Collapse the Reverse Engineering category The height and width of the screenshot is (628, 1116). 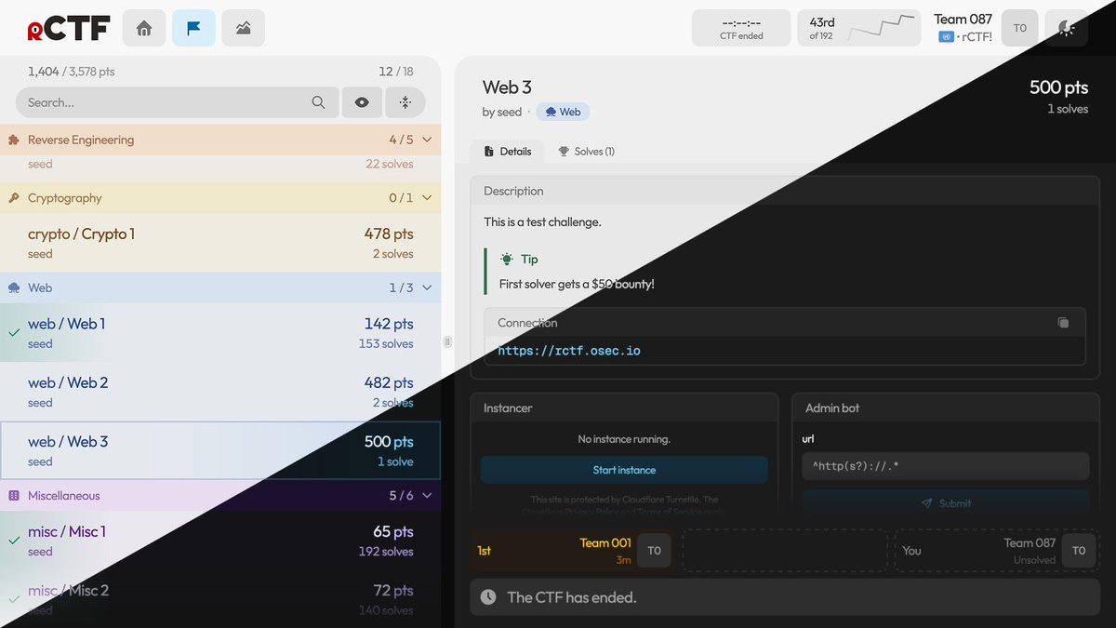coord(428,140)
